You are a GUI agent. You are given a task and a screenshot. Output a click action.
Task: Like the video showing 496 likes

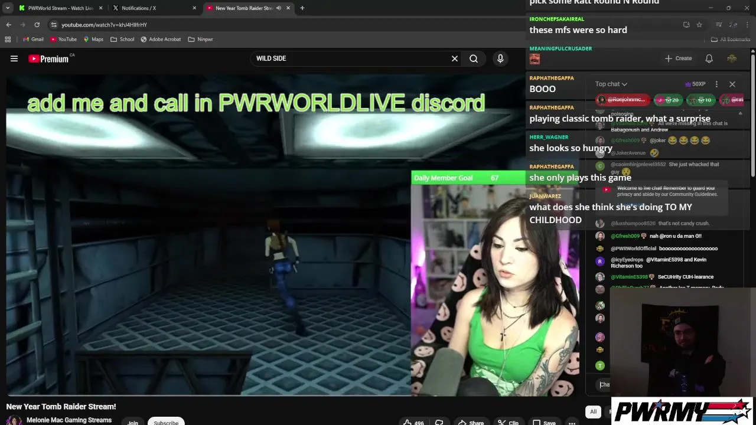pos(414,422)
